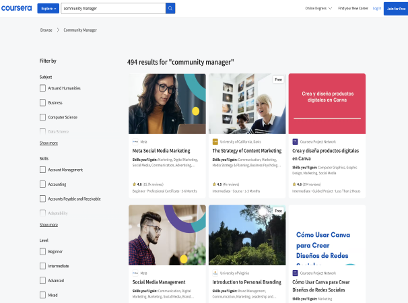Expand the Online Degrees dropdown
408x303 pixels.
318,8
